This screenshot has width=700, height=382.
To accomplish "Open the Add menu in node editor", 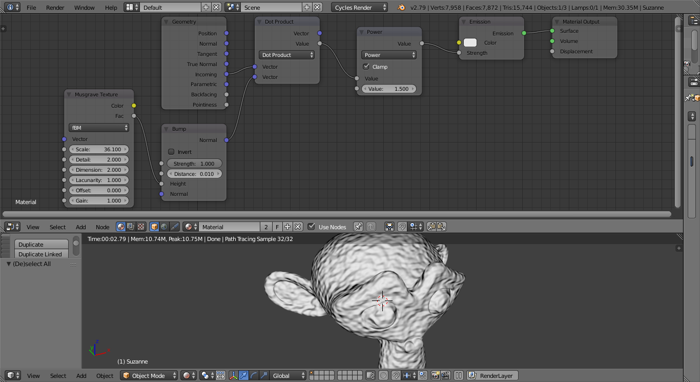I will (81, 227).
